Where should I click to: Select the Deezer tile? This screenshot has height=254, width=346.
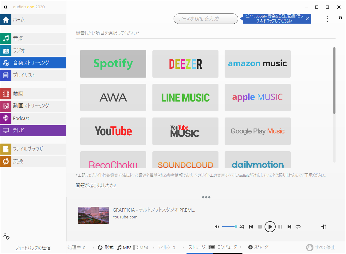pyautogui.click(x=185, y=64)
